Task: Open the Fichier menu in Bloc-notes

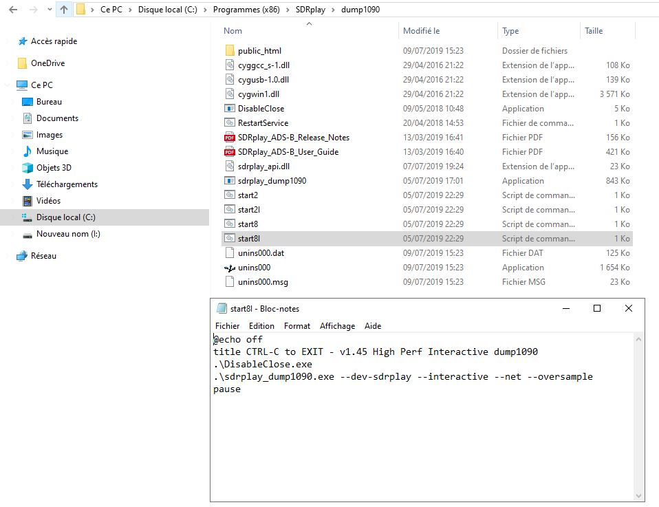Action: (x=227, y=326)
